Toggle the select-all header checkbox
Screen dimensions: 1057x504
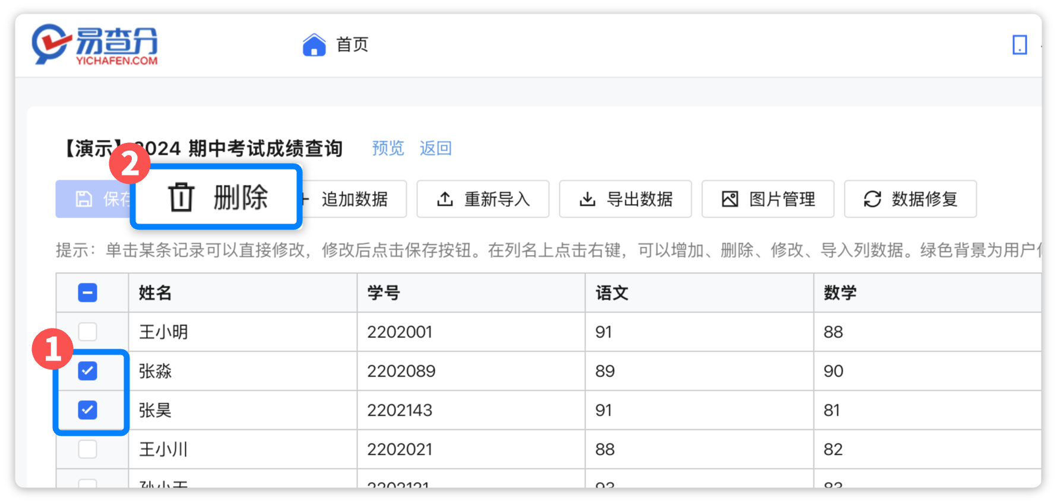pyautogui.click(x=88, y=293)
